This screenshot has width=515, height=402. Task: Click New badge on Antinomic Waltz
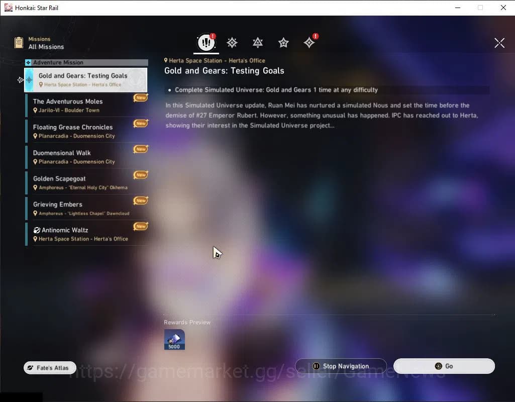141,226
